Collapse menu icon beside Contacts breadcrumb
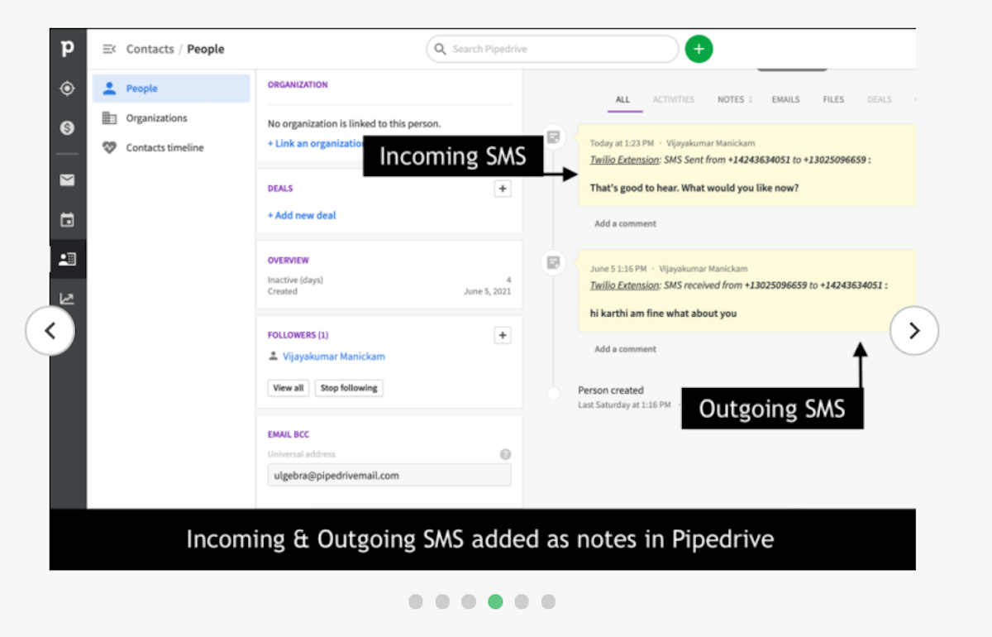This screenshot has width=992, height=637. pos(109,50)
